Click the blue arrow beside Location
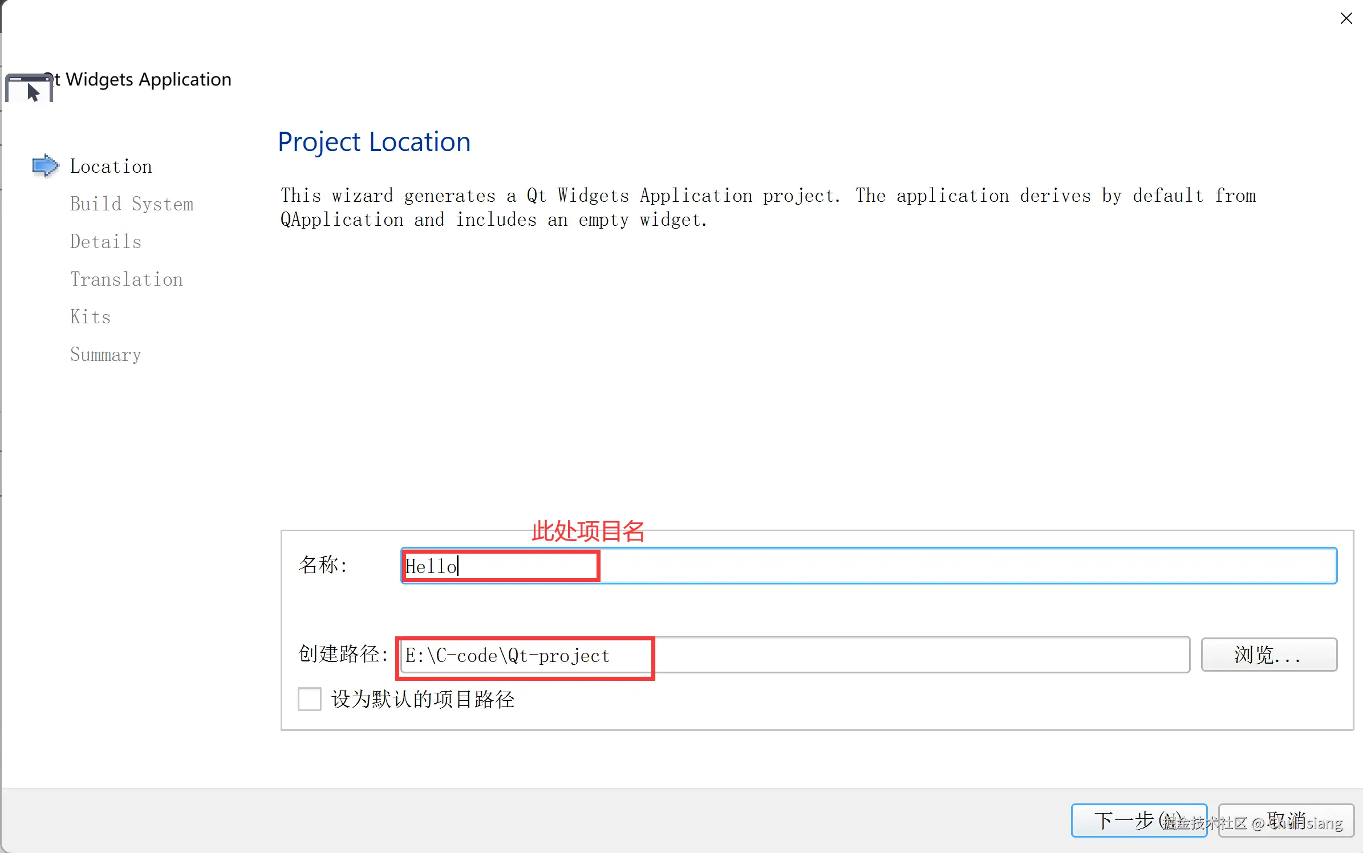 45,166
